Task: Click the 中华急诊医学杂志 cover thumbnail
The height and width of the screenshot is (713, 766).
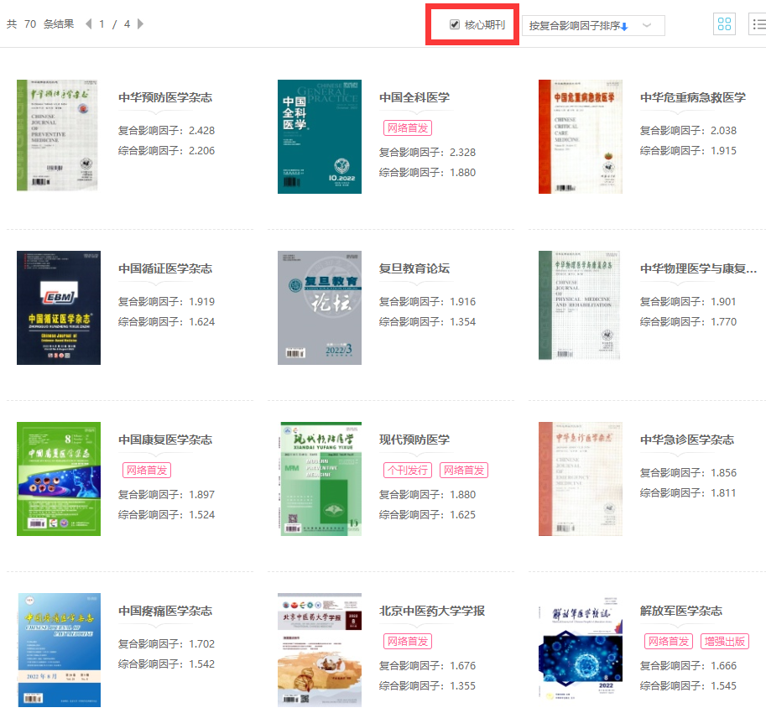Action: pos(581,479)
